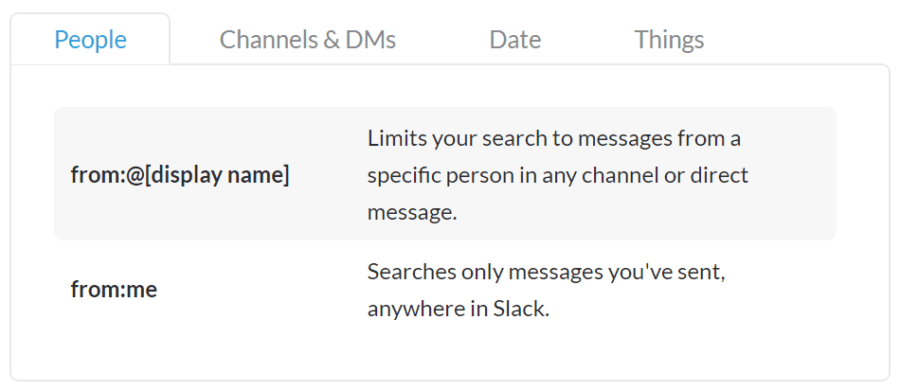Viewport: 900px width, 391px height.
Task: Select the People tab
Action: tap(90, 40)
